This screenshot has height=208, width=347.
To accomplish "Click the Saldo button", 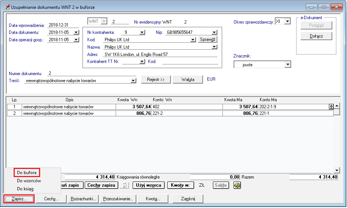I will point(221,185).
